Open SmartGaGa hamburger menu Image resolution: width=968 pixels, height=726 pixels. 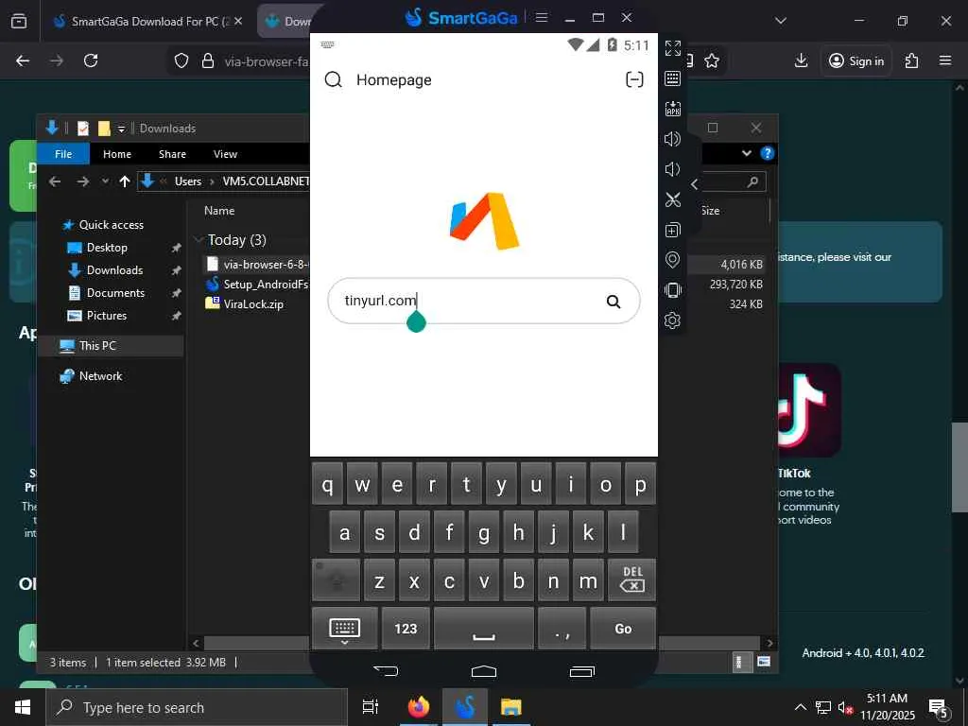[x=542, y=17]
